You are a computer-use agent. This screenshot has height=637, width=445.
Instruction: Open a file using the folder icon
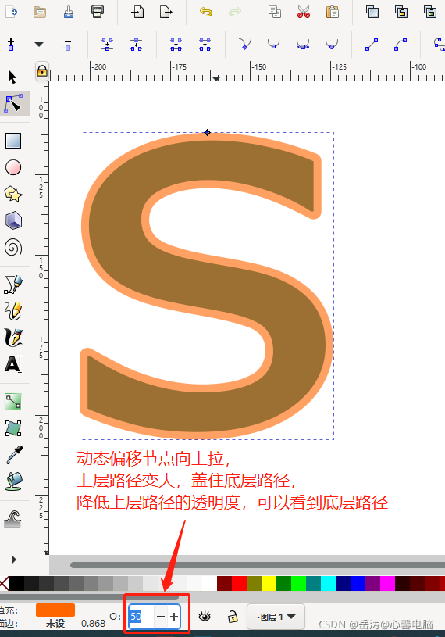click(39, 12)
